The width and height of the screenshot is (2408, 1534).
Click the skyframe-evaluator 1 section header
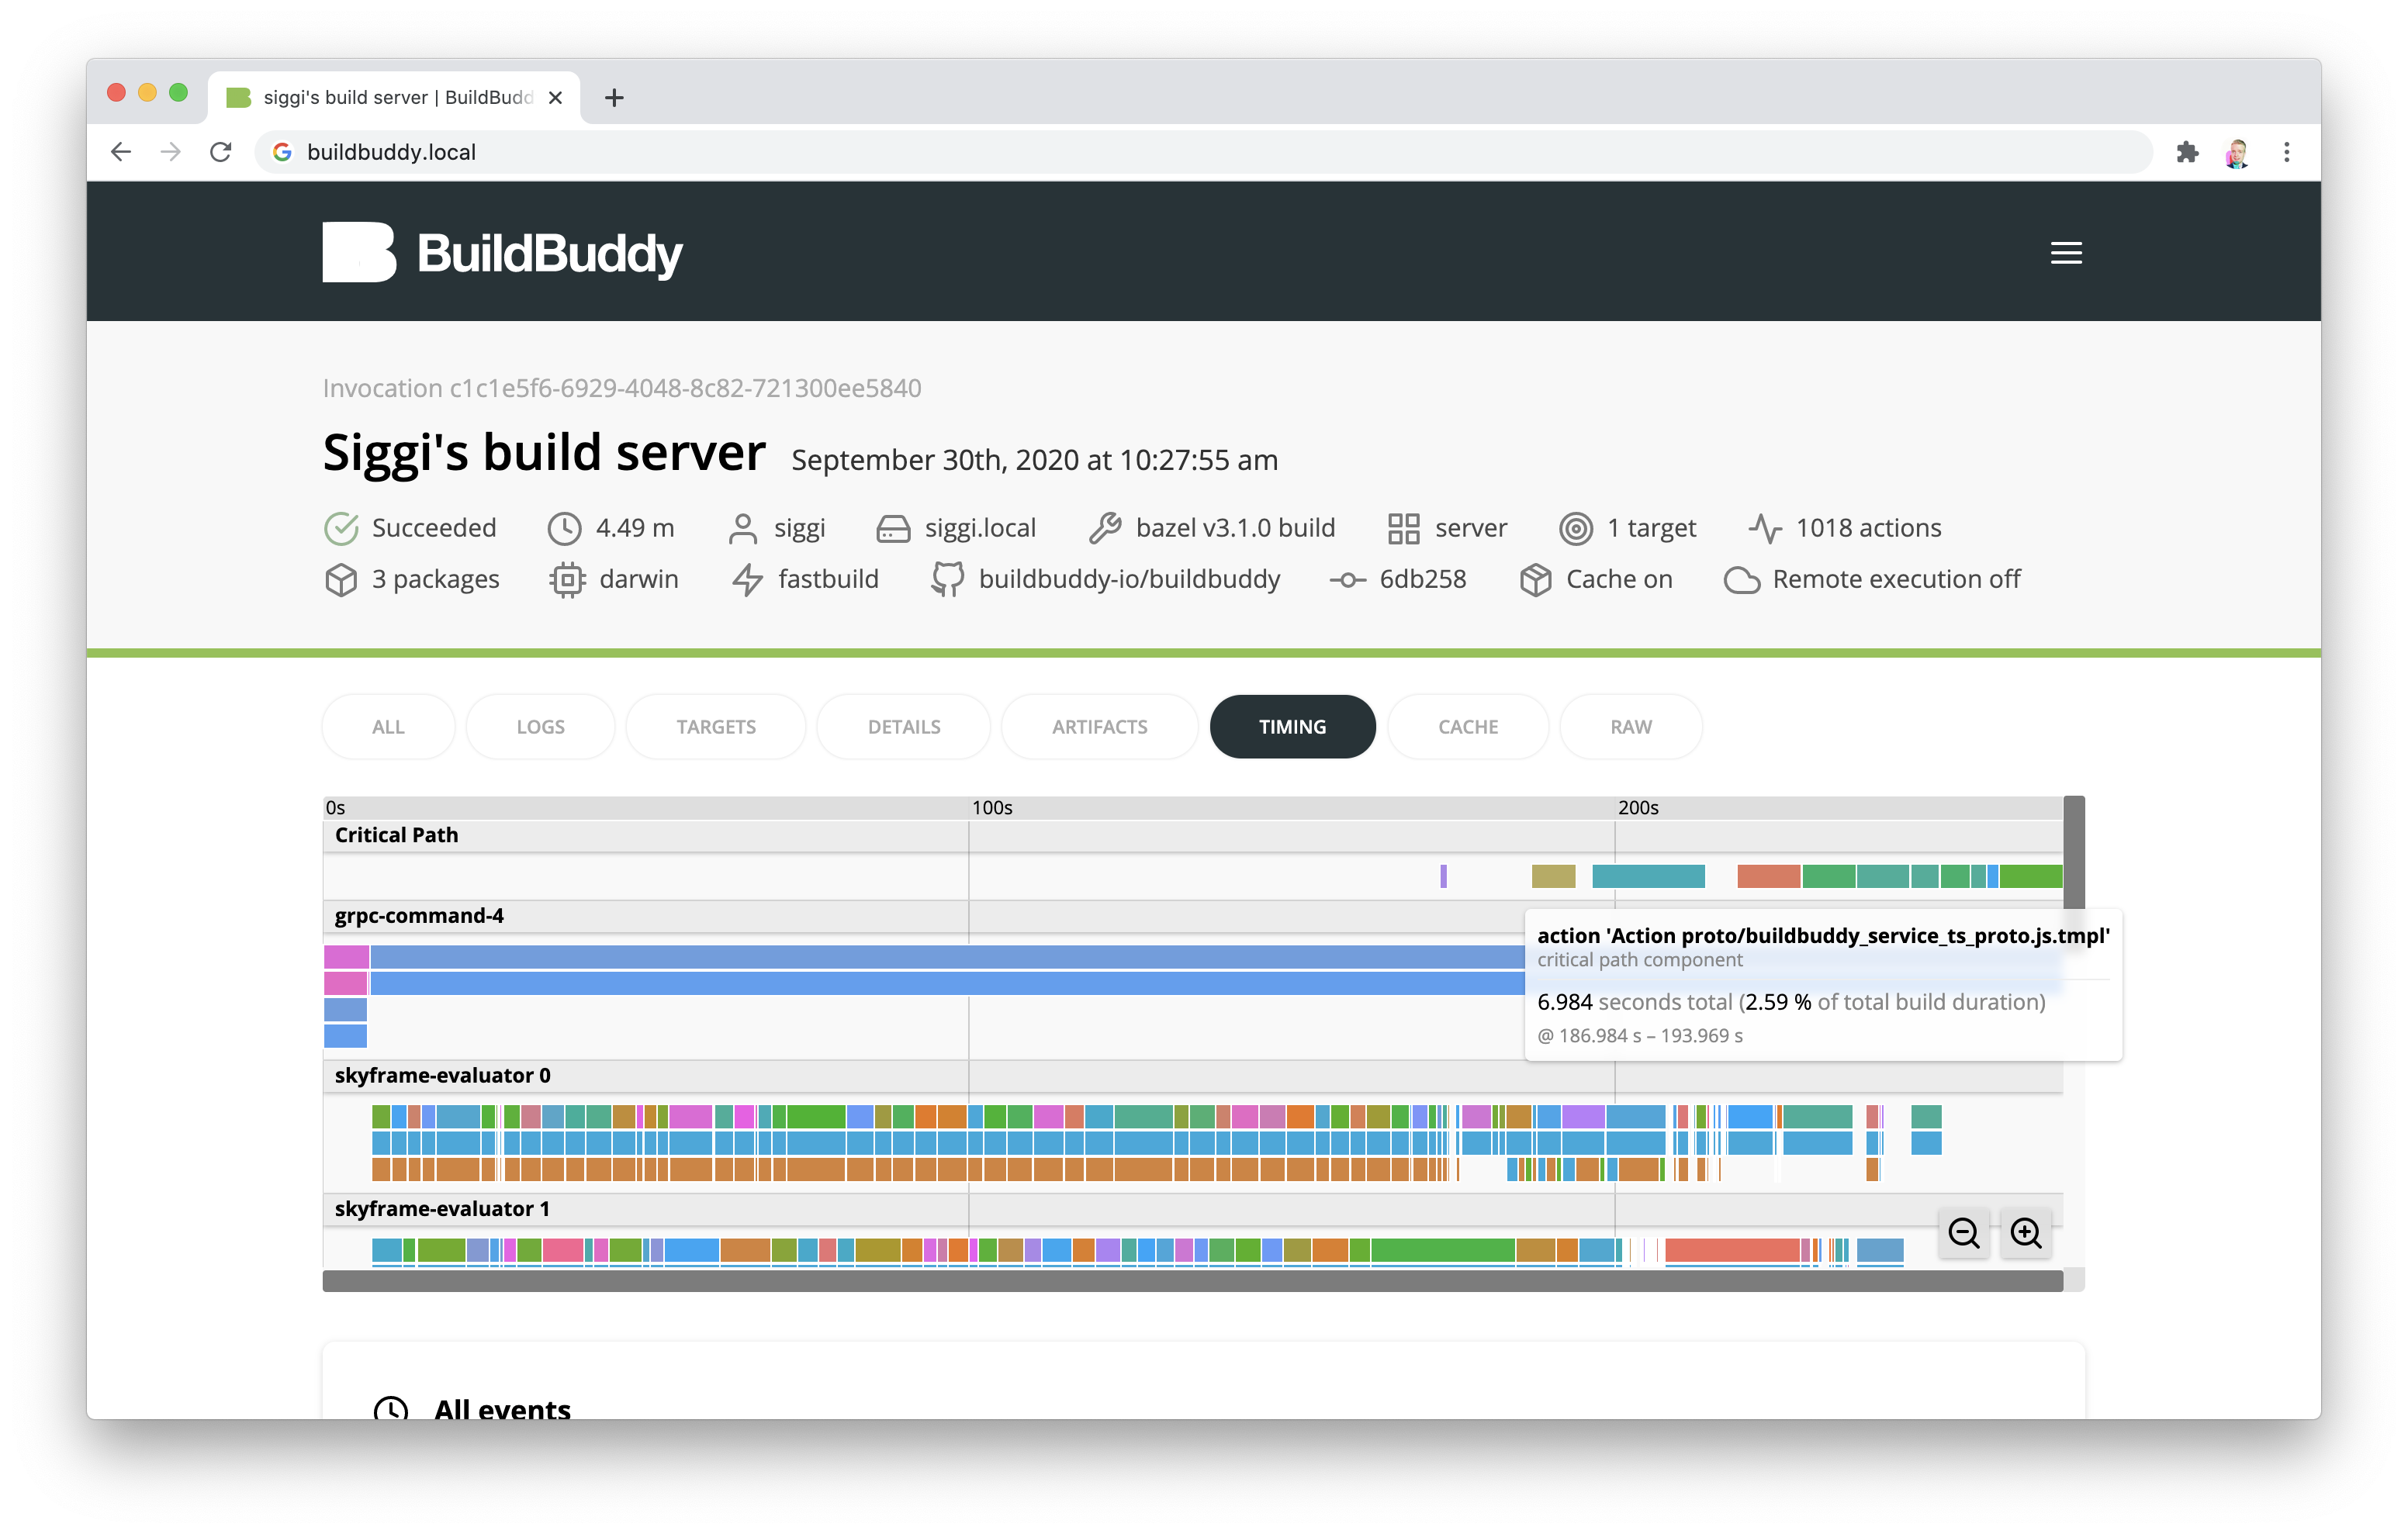coord(1192,1209)
